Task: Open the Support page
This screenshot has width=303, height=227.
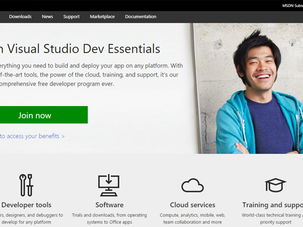Action: coord(71,17)
